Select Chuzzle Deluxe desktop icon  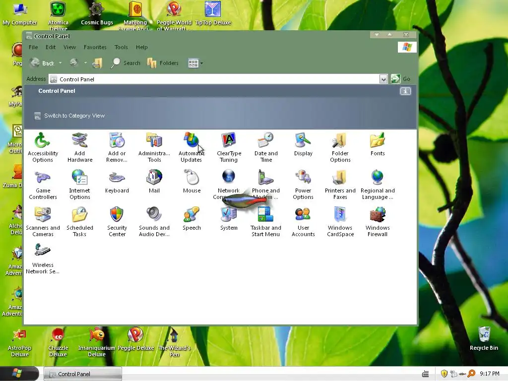[x=58, y=342]
